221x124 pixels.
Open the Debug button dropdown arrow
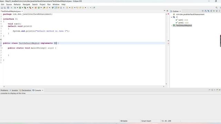point(18,8)
